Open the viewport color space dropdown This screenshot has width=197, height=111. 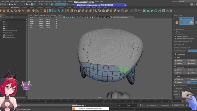click(x=123, y=17)
